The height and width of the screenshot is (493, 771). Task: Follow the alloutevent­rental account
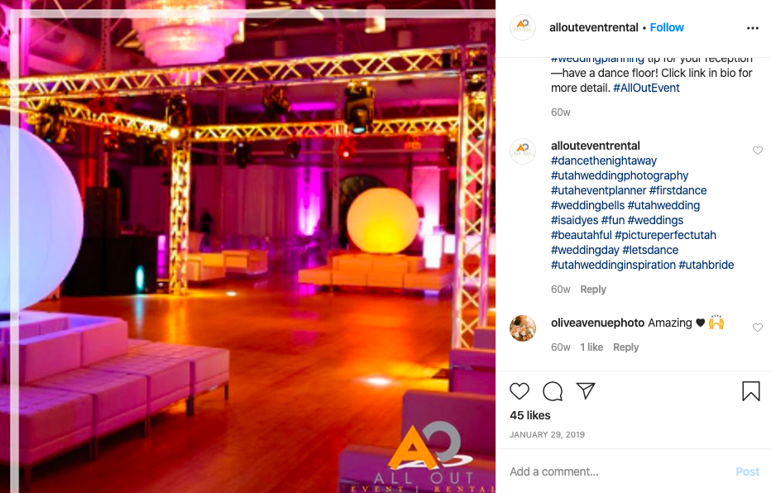pyautogui.click(x=667, y=27)
